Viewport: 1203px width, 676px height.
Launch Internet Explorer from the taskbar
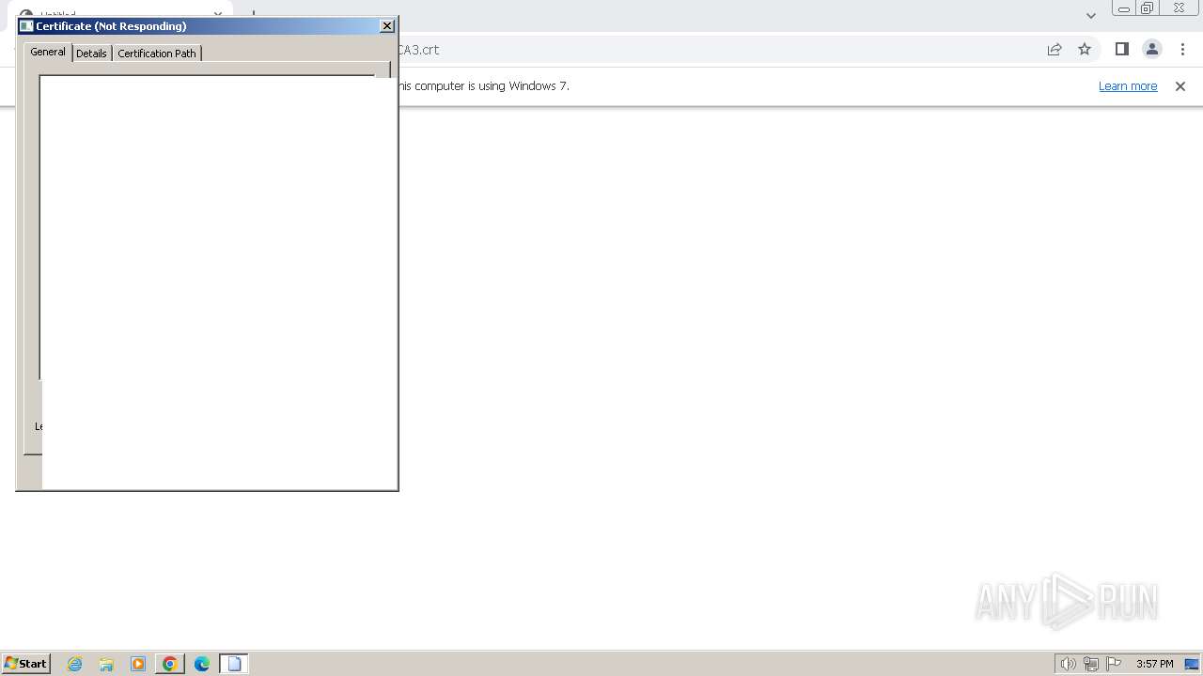(x=74, y=664)
